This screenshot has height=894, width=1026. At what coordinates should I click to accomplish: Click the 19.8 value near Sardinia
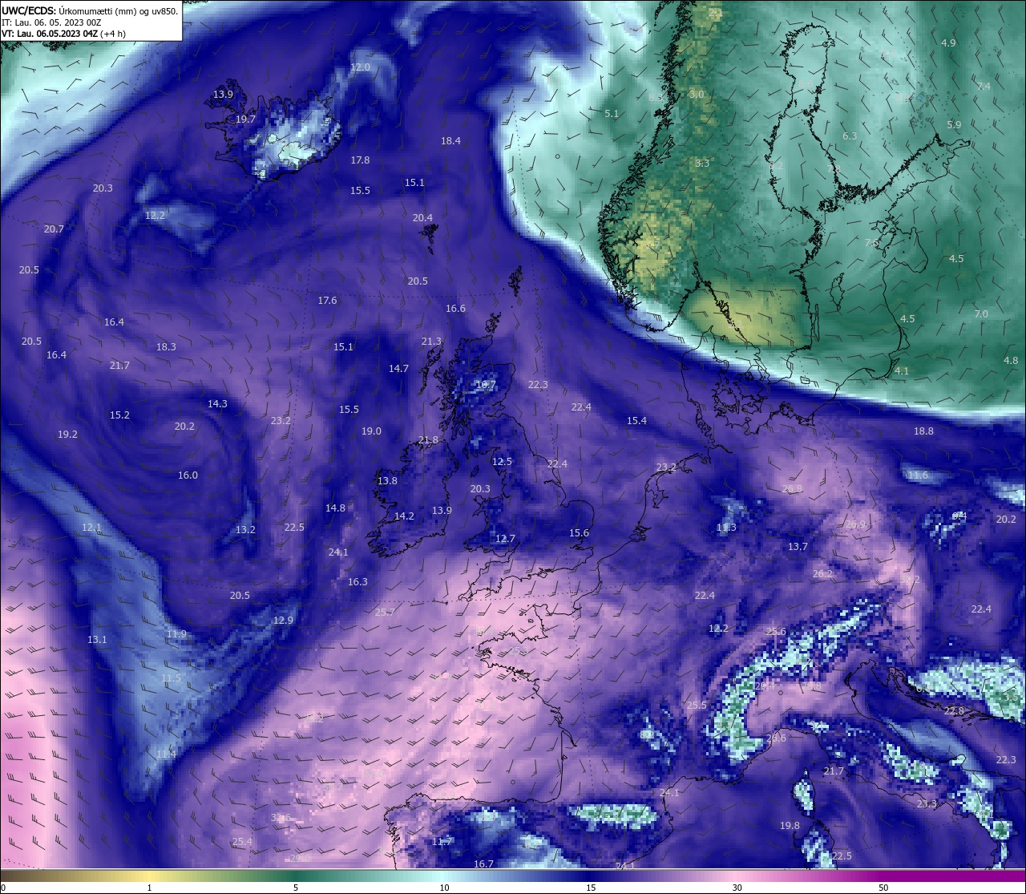point(790,826)
